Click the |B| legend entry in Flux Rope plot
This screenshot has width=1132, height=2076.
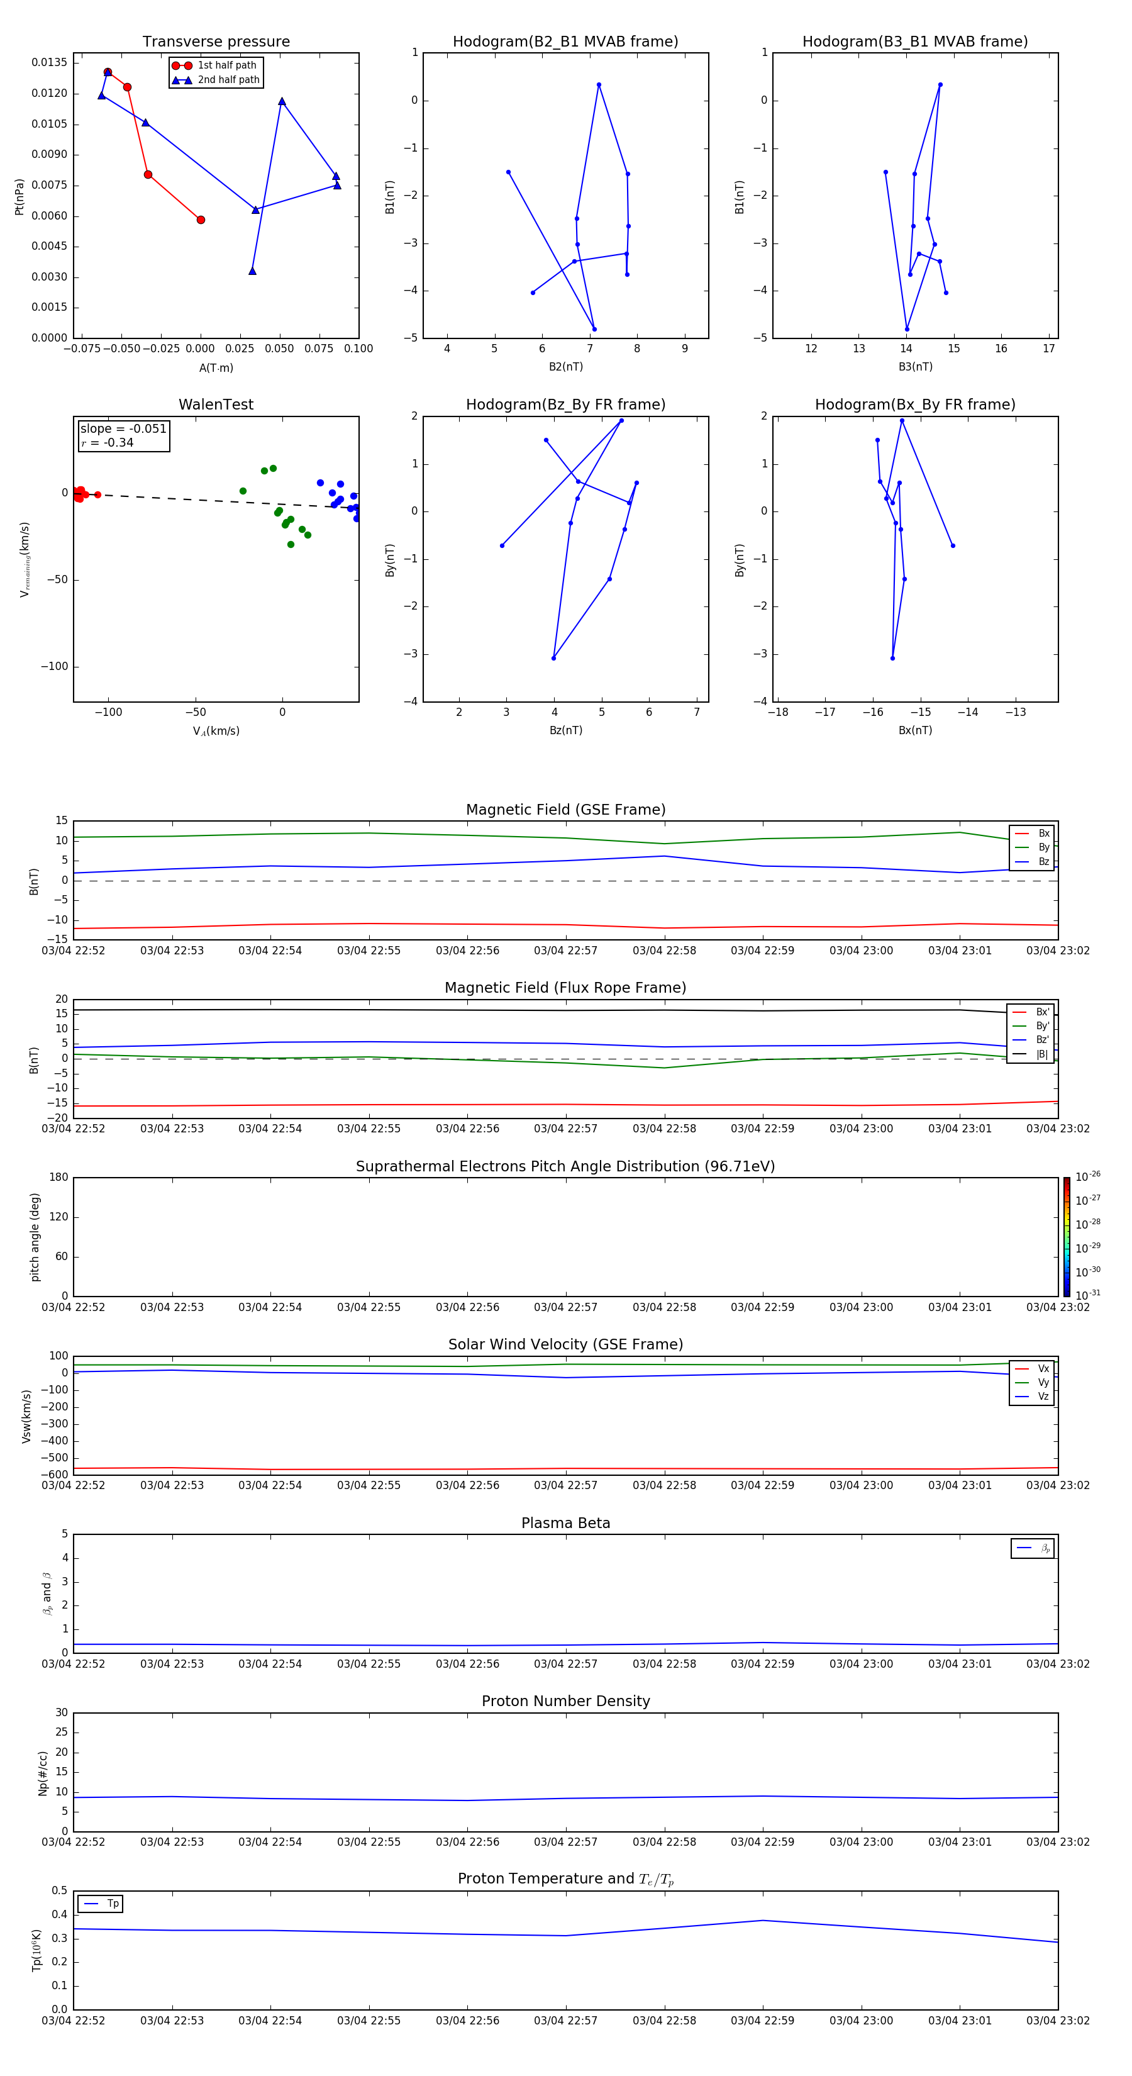click(1031, 1054)
